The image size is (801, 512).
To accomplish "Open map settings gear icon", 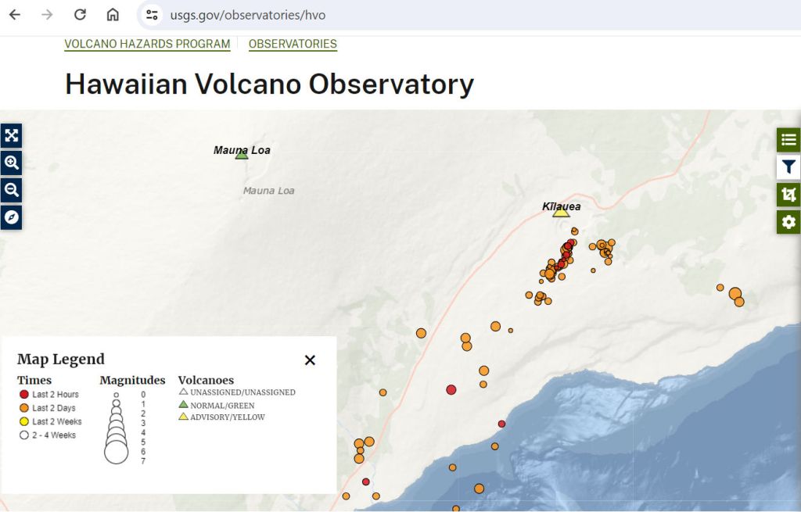I will tap(788, 222).
